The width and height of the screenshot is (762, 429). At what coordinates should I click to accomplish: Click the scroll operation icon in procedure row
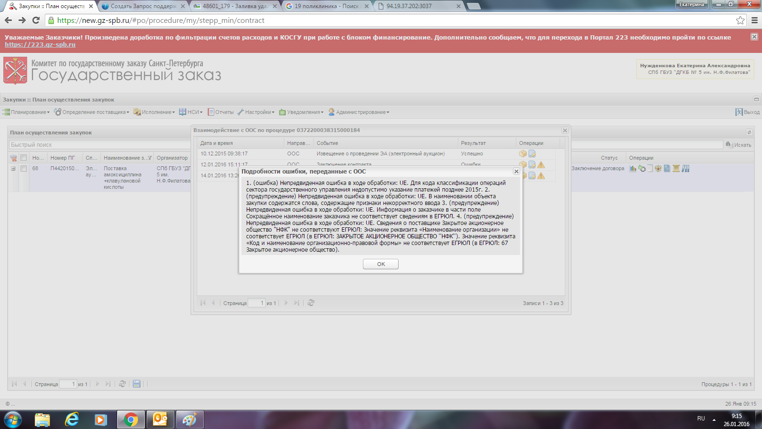click(676, 168)
